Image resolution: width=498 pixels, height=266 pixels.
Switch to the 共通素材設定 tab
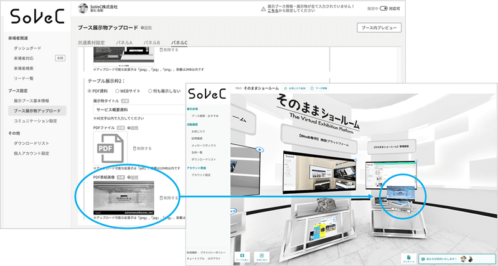92,43
